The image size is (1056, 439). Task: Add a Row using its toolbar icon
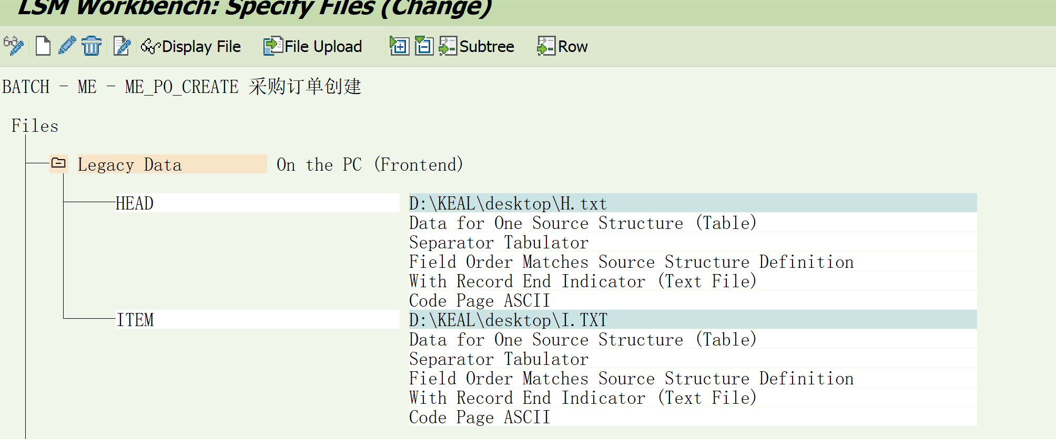(x=546, y=46)
